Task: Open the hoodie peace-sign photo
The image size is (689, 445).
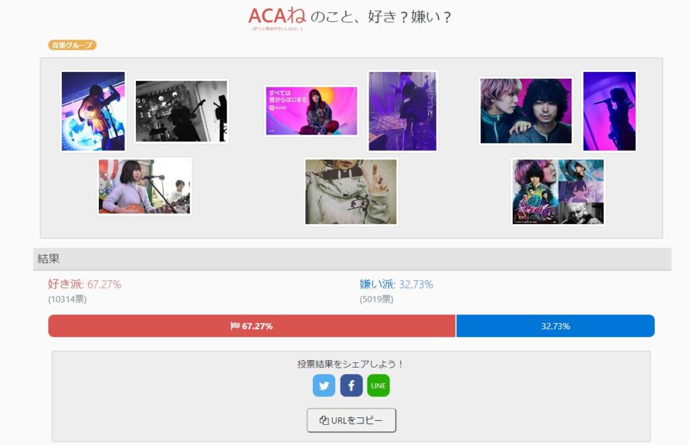Action: 351,192
